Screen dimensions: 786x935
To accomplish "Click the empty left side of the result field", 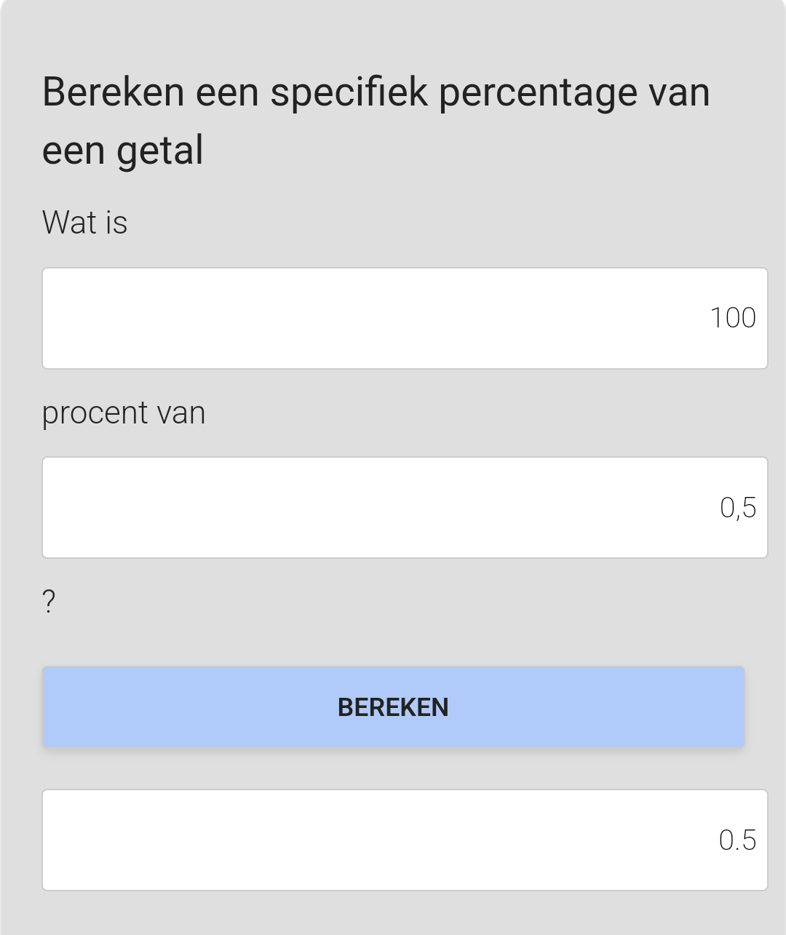I will tap(146, 840).
